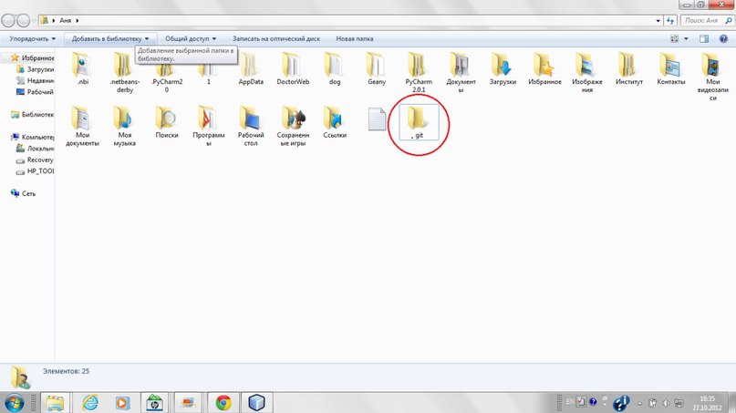Select the Программы folder
Viewport: 736px width, 413px height.
[x=209, y=126]
